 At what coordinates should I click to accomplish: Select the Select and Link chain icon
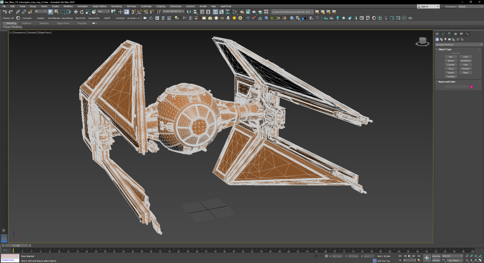coord(18,12)
